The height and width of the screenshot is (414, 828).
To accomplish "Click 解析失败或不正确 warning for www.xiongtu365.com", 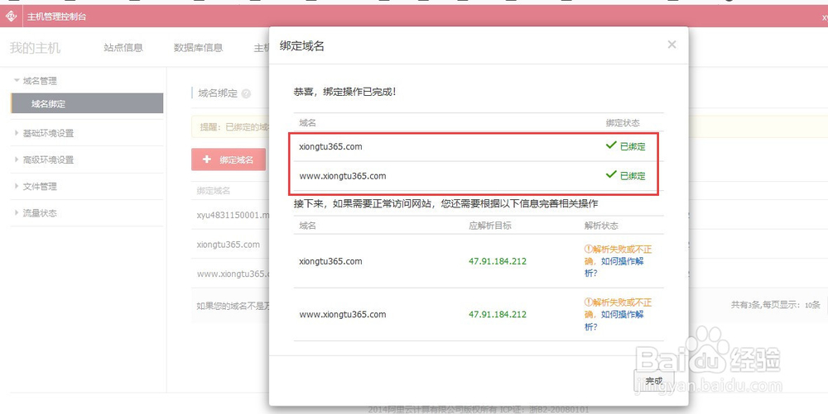I will [x=618, y=302].
